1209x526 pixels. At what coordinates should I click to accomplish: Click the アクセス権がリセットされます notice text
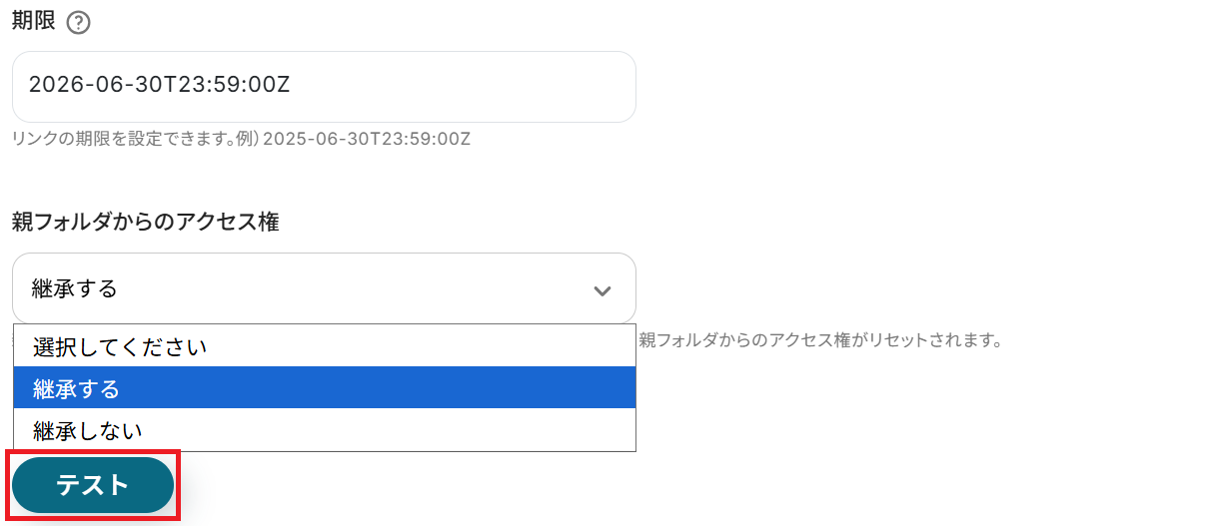coord(819,340)
